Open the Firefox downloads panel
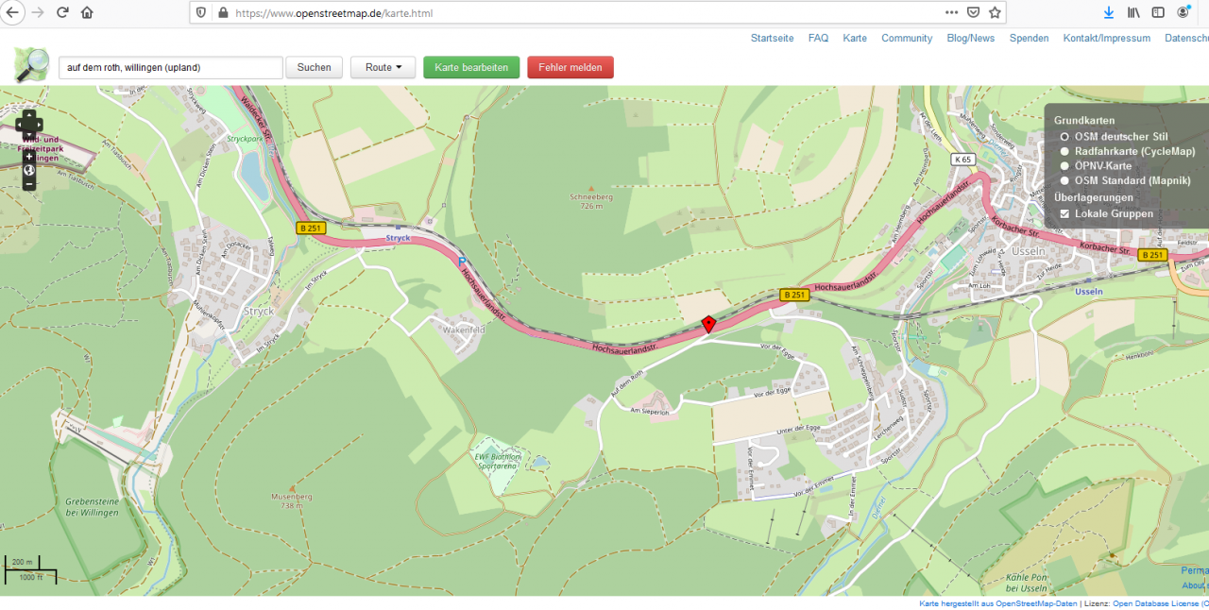Viewport: 1209px width, 610px height. [1109, 13]
